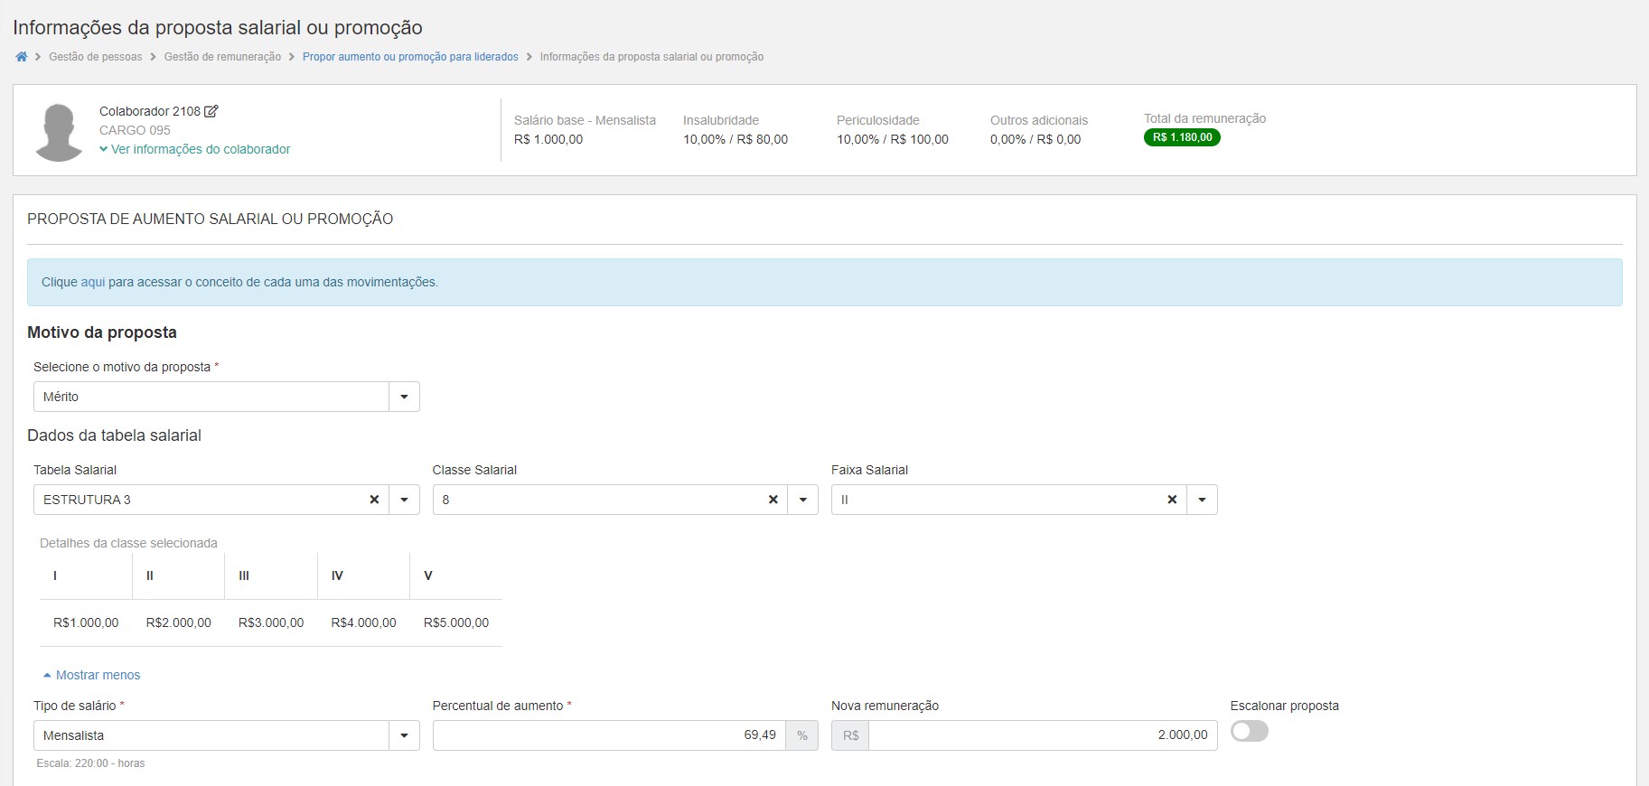Screen dimensions: 1649x786
Task: Click the column header V in class details
Action: pyautogui.click(x=428, y=575)
